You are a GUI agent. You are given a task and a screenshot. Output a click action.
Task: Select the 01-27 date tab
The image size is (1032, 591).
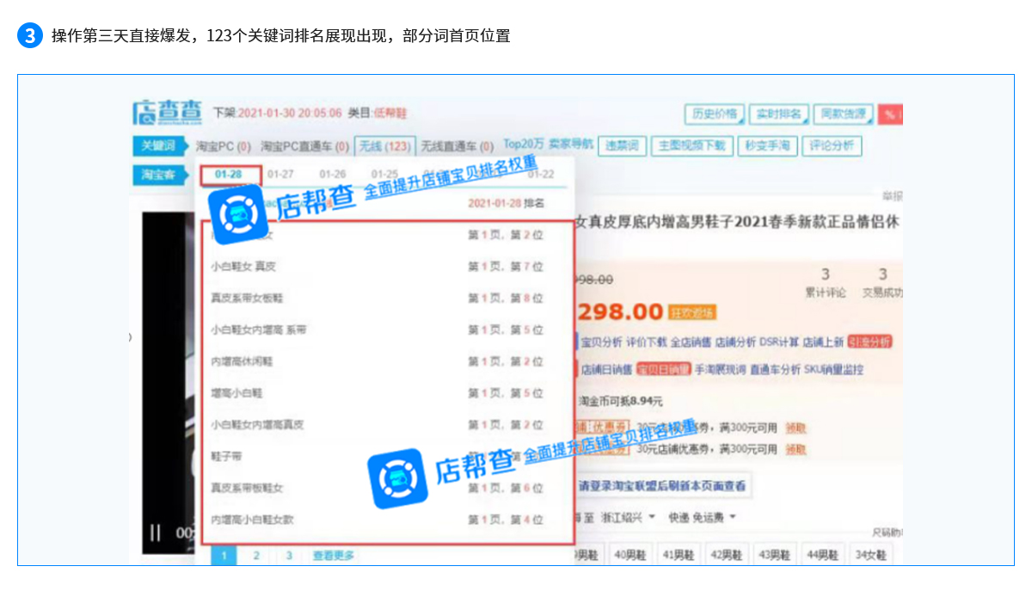pos(280,174)
